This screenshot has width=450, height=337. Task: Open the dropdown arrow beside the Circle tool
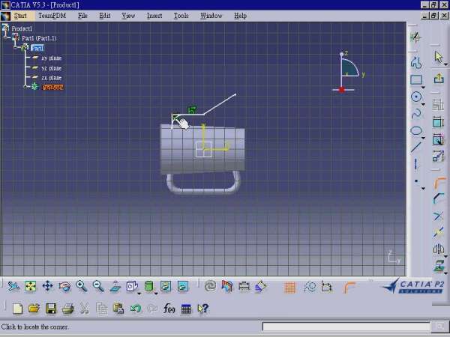point(424,104)
